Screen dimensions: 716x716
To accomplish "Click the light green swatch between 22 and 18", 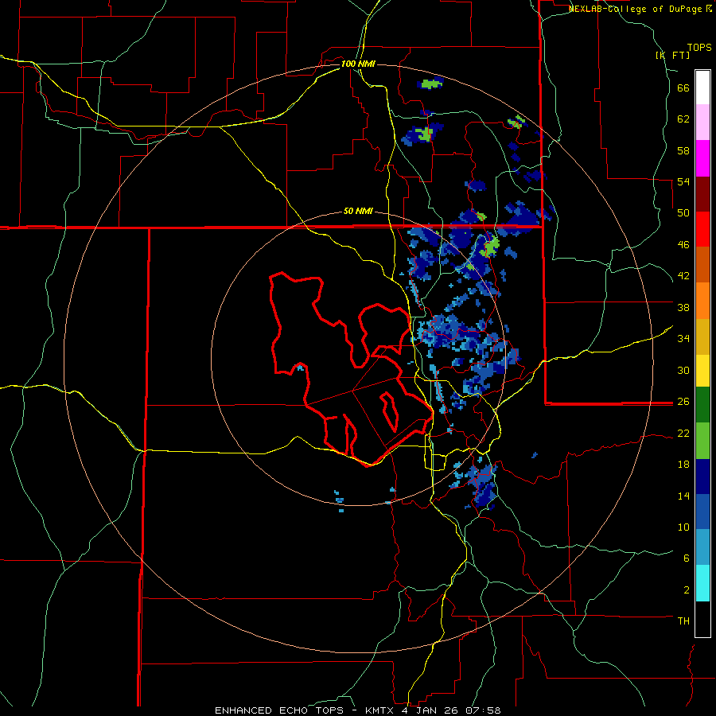I will (x=702, y=441).
